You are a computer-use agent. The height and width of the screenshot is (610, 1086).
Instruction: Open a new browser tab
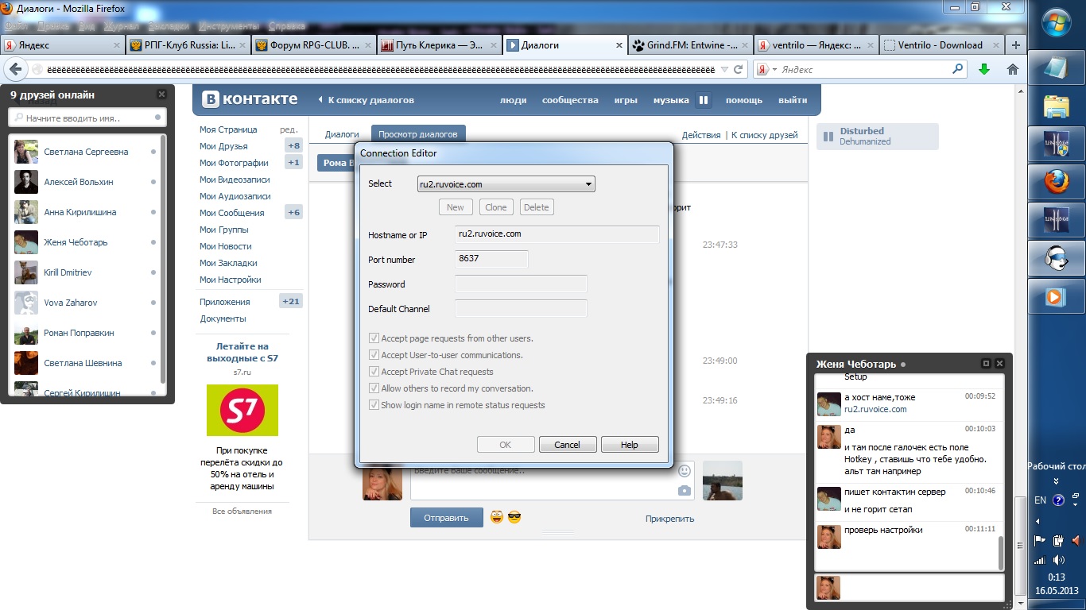1015,45
